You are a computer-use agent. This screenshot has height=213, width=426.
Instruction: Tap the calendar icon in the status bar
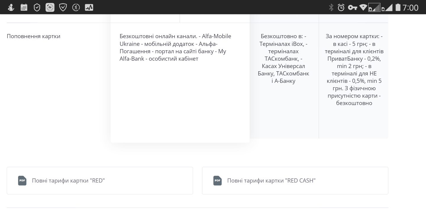point(24,7)
